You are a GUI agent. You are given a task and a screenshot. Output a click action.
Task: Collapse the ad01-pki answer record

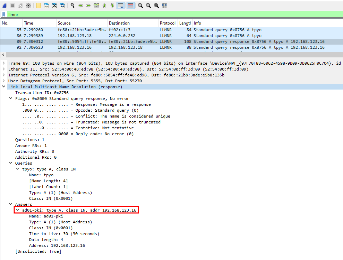click(17, 210)
